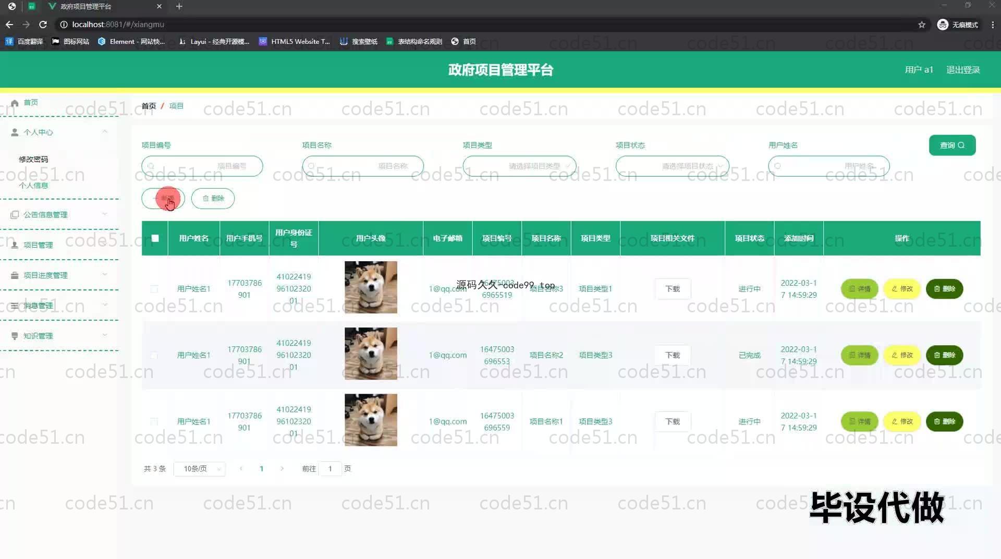Viewport: 1001px width, 559px height.
Task: Click the green 查询 search button
Action: pyautogui.click(x=952, y=145)
